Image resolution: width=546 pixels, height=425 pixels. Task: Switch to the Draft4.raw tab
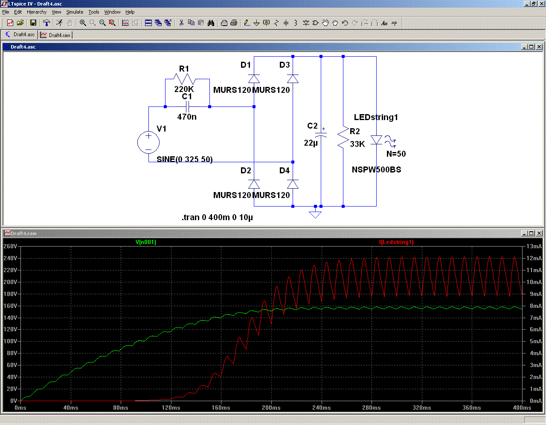(x=55, y=35)
